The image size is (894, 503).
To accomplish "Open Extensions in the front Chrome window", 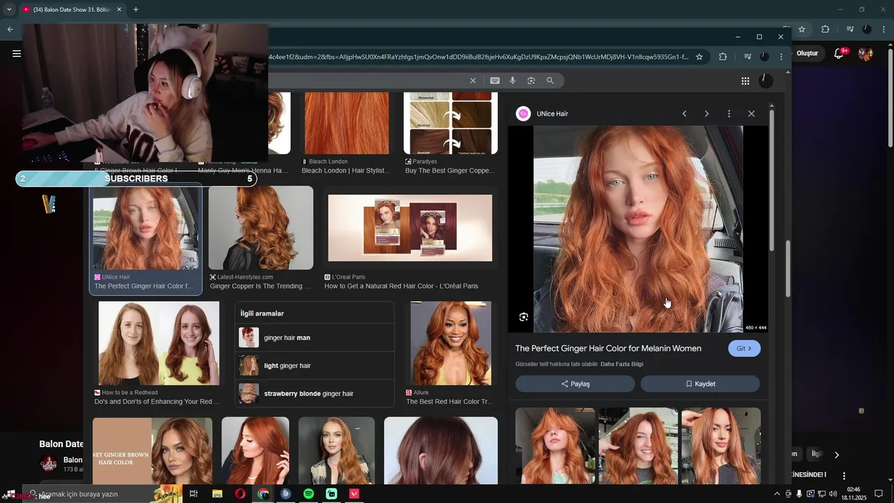I will 723,57.
